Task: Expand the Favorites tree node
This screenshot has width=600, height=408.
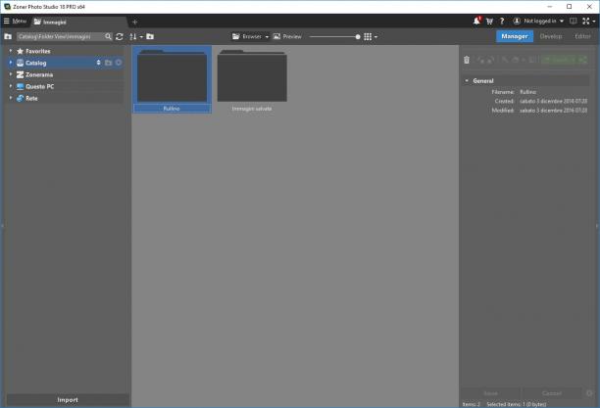Action: pyautogui.click(x=11, y=51)
